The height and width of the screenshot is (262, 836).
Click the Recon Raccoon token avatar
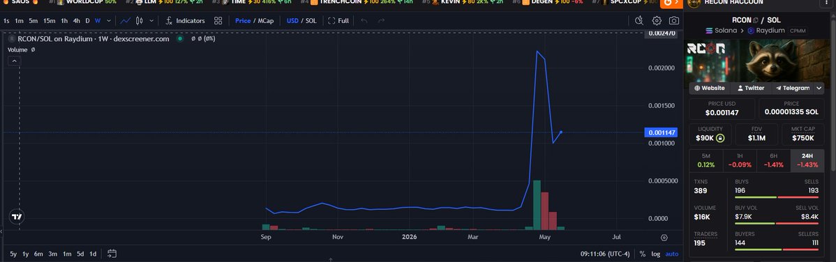[694, 3]
